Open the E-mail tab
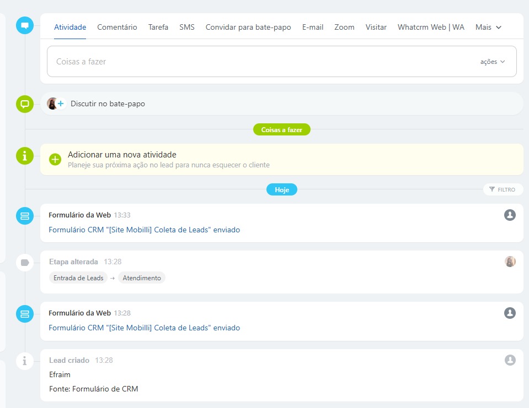The image size is (529, 408). 313,27
